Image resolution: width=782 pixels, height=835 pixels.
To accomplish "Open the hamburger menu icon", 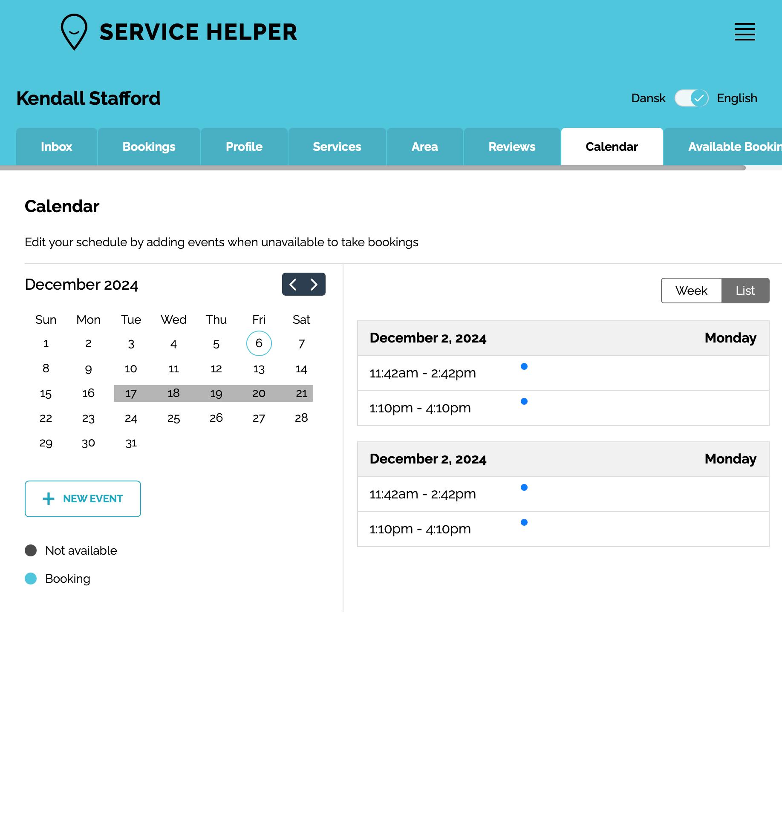I will (744, 32).
